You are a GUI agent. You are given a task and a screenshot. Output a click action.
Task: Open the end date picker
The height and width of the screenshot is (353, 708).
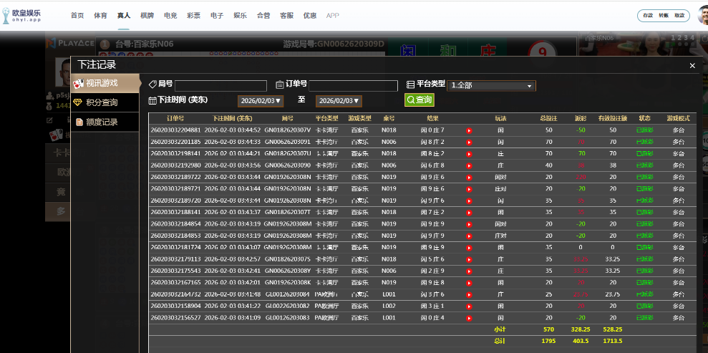coord(339,101)
